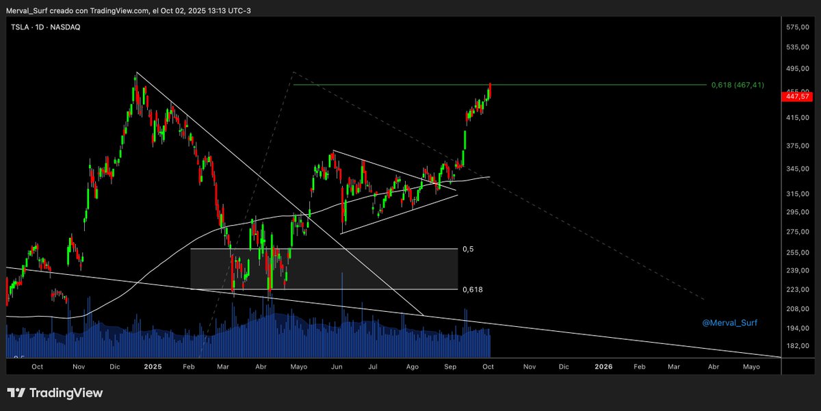Click the 345,00 price axis label

[x=798, y=168]
